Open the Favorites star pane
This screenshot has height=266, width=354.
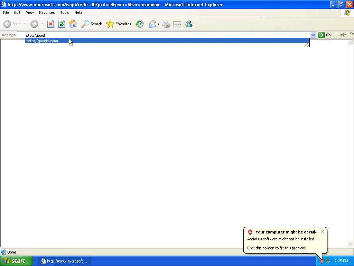pos(119,24)
